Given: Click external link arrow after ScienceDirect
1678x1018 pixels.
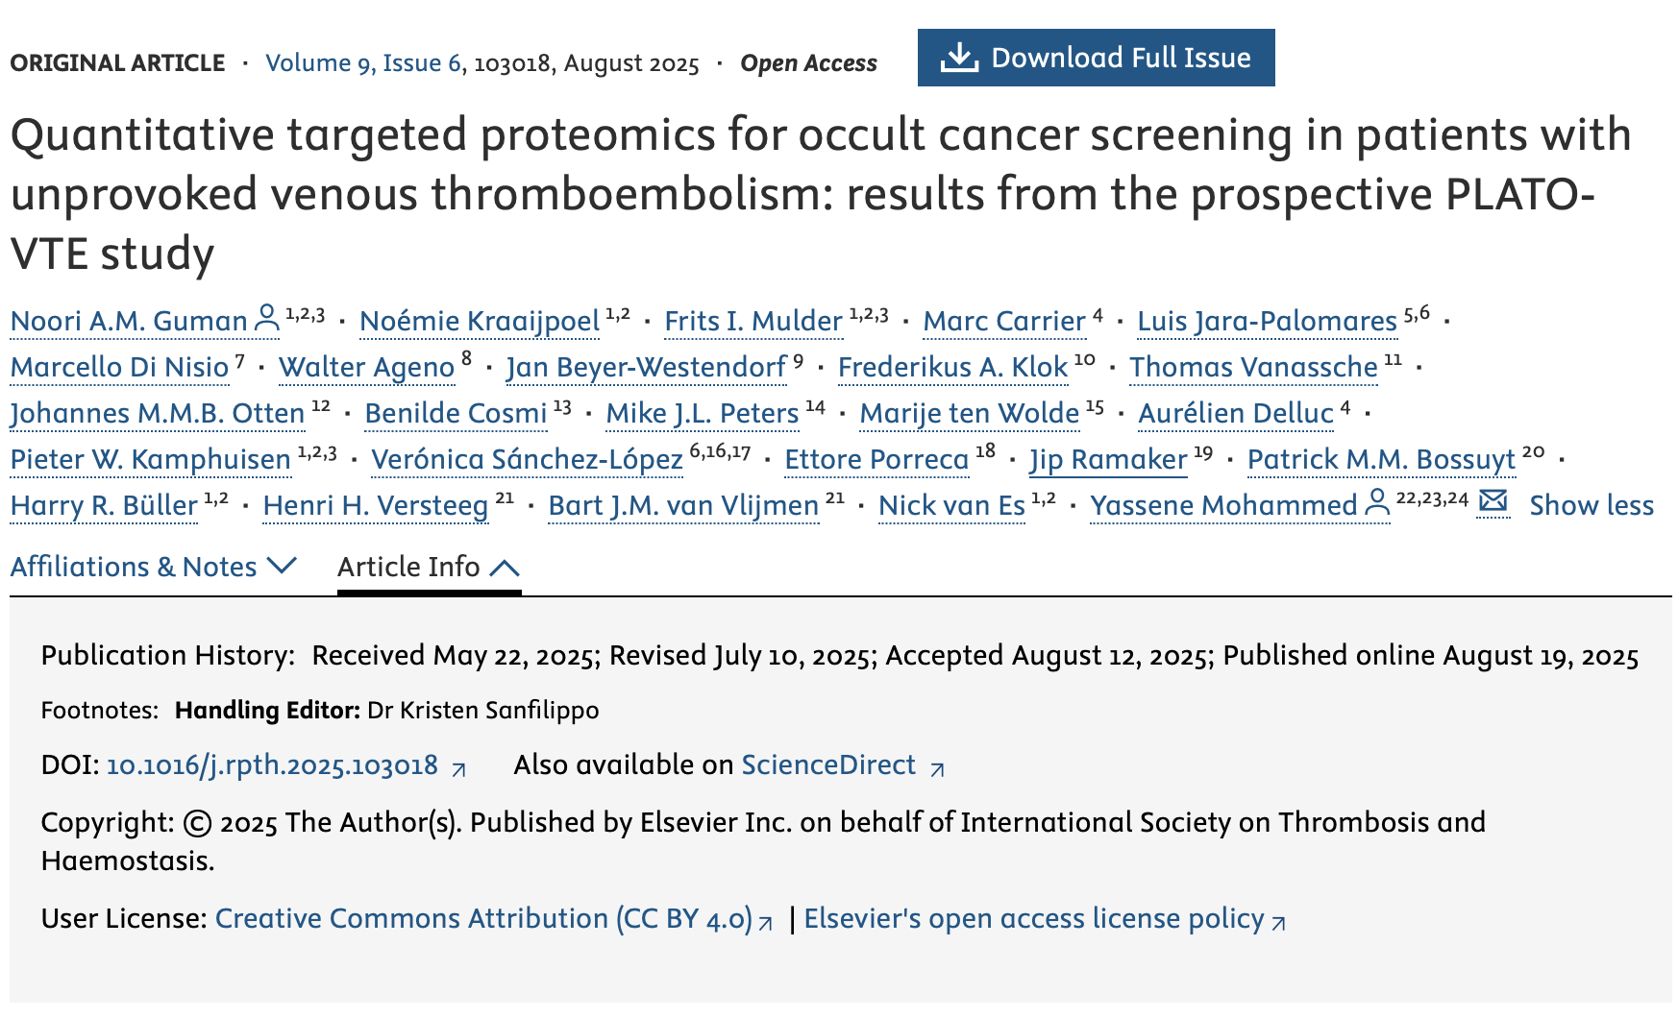Looking at the screenshot, I should [938, 769].
